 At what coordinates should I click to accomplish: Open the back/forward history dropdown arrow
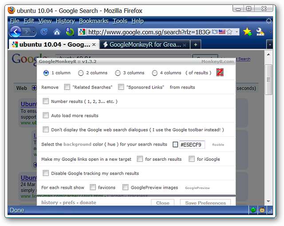coord(34,32)
